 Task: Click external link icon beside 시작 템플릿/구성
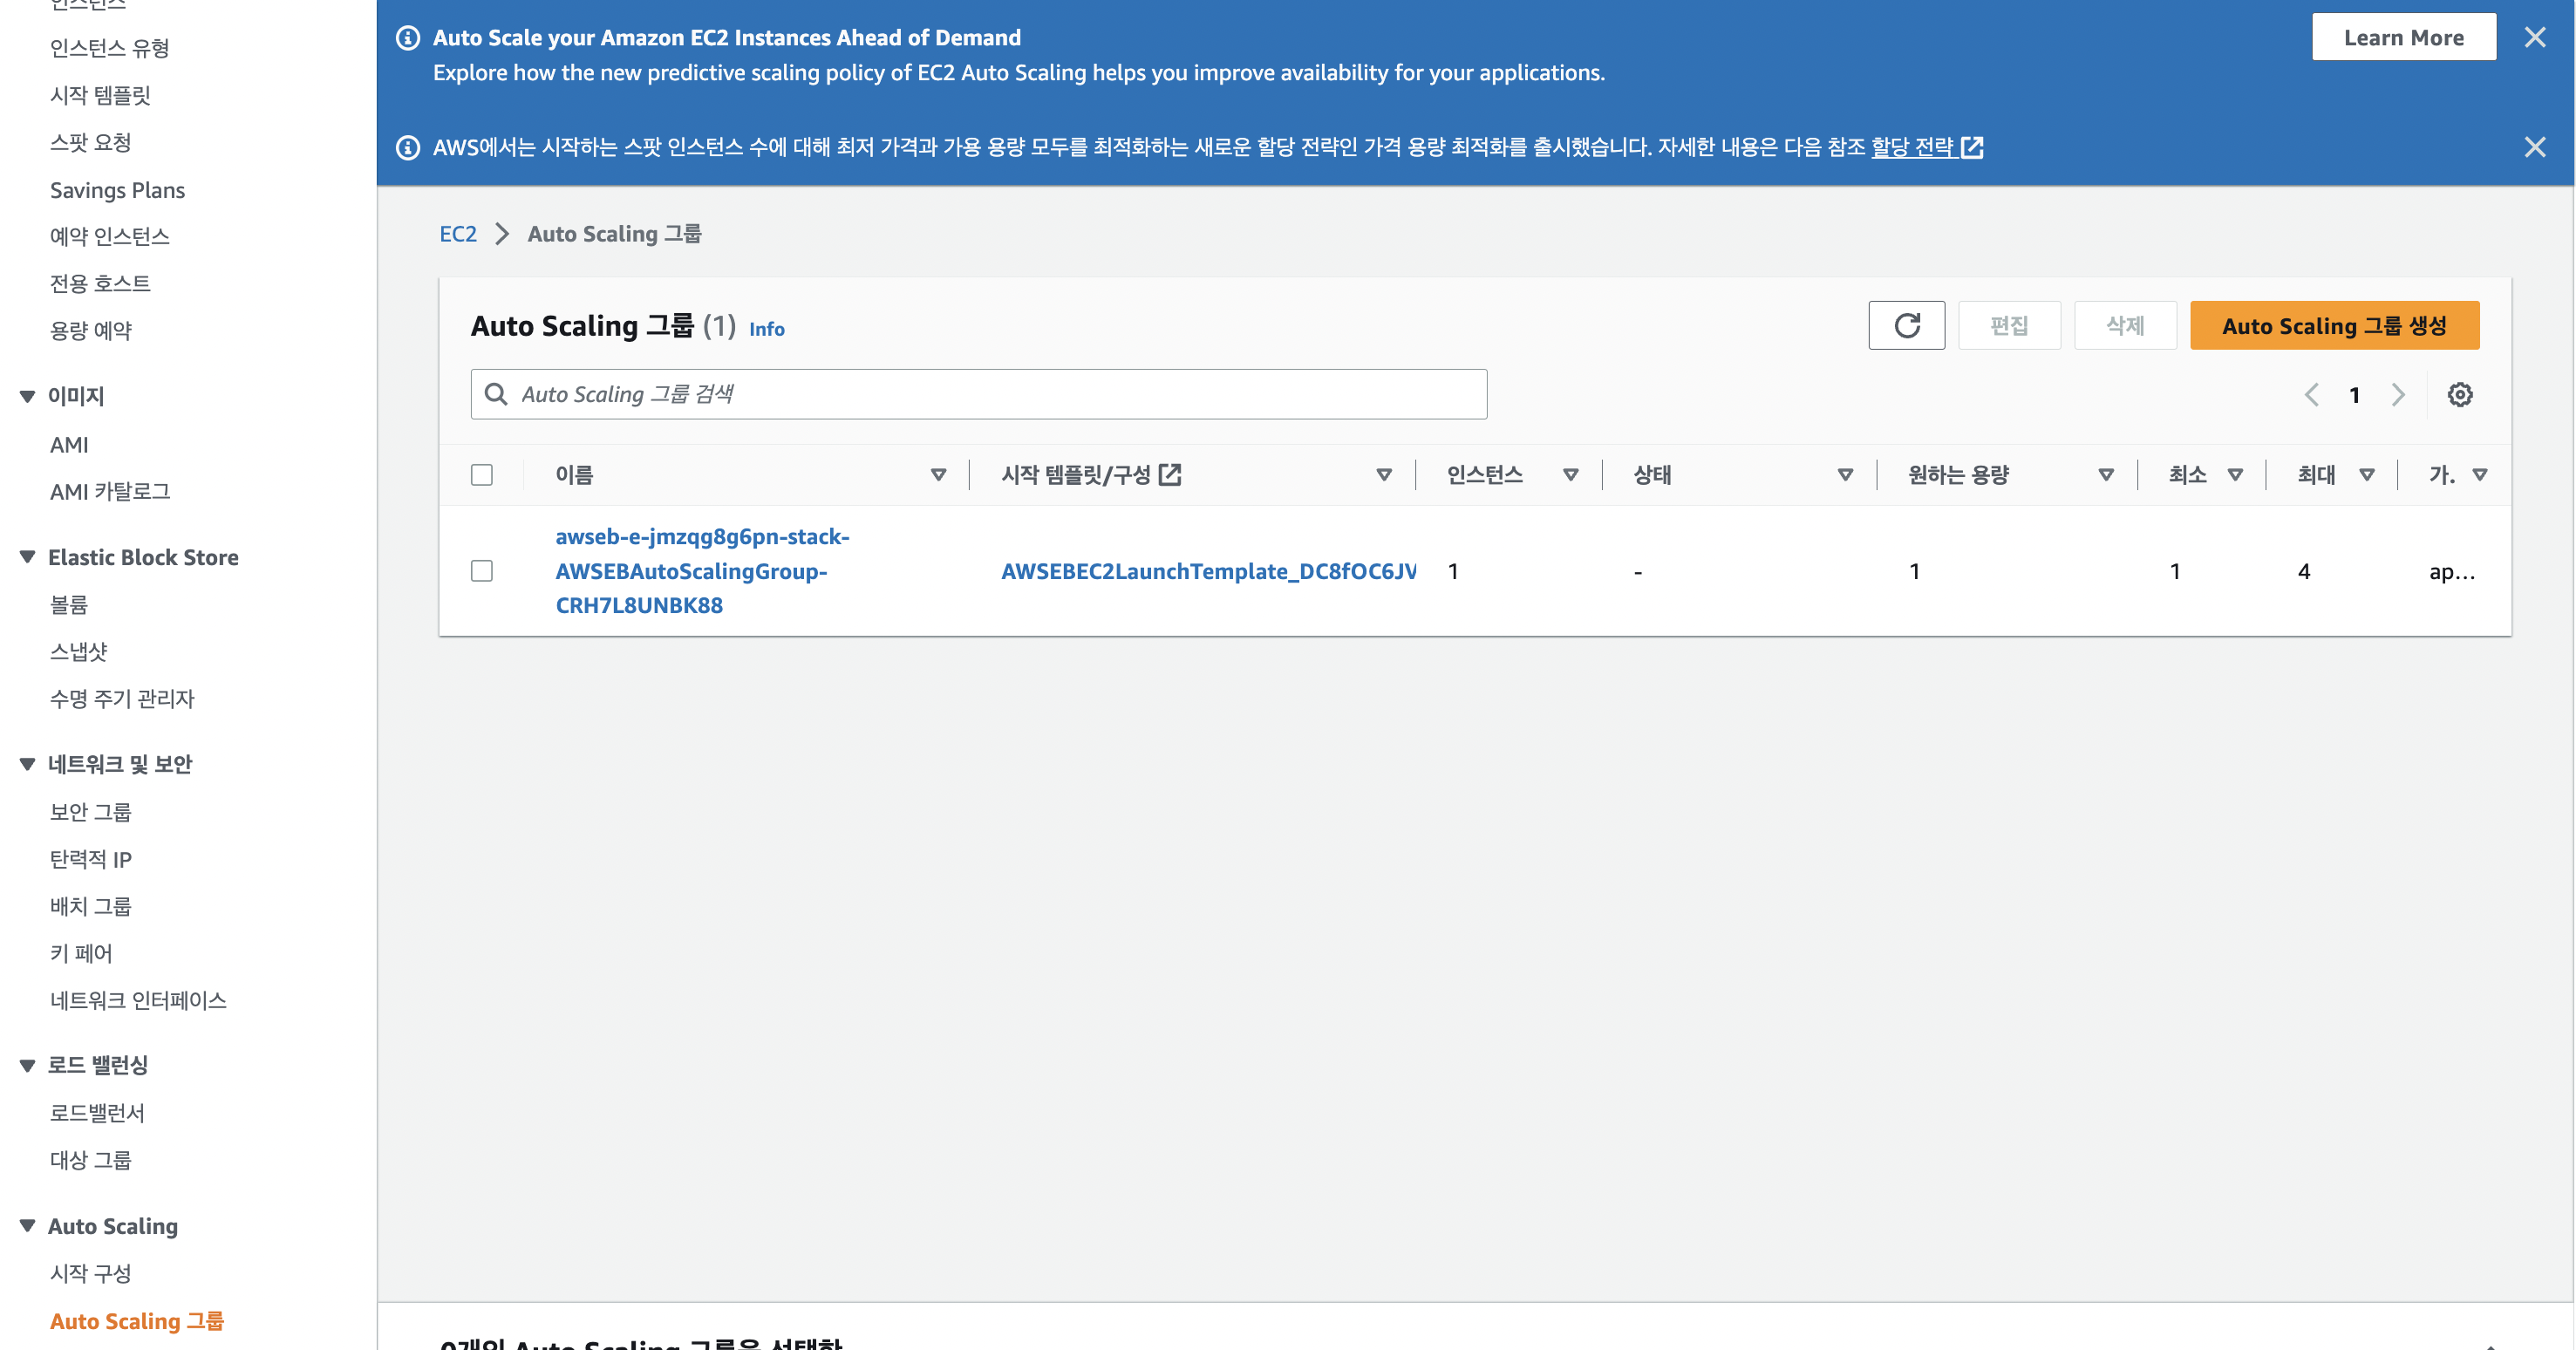click(1169, 475)
